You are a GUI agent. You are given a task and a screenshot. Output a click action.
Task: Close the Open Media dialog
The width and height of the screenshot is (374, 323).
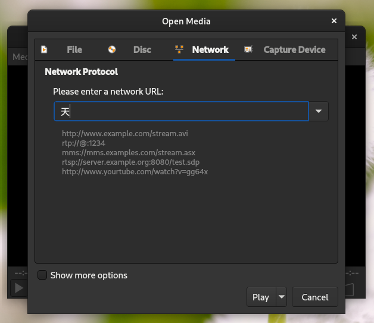tap(334, 21)
